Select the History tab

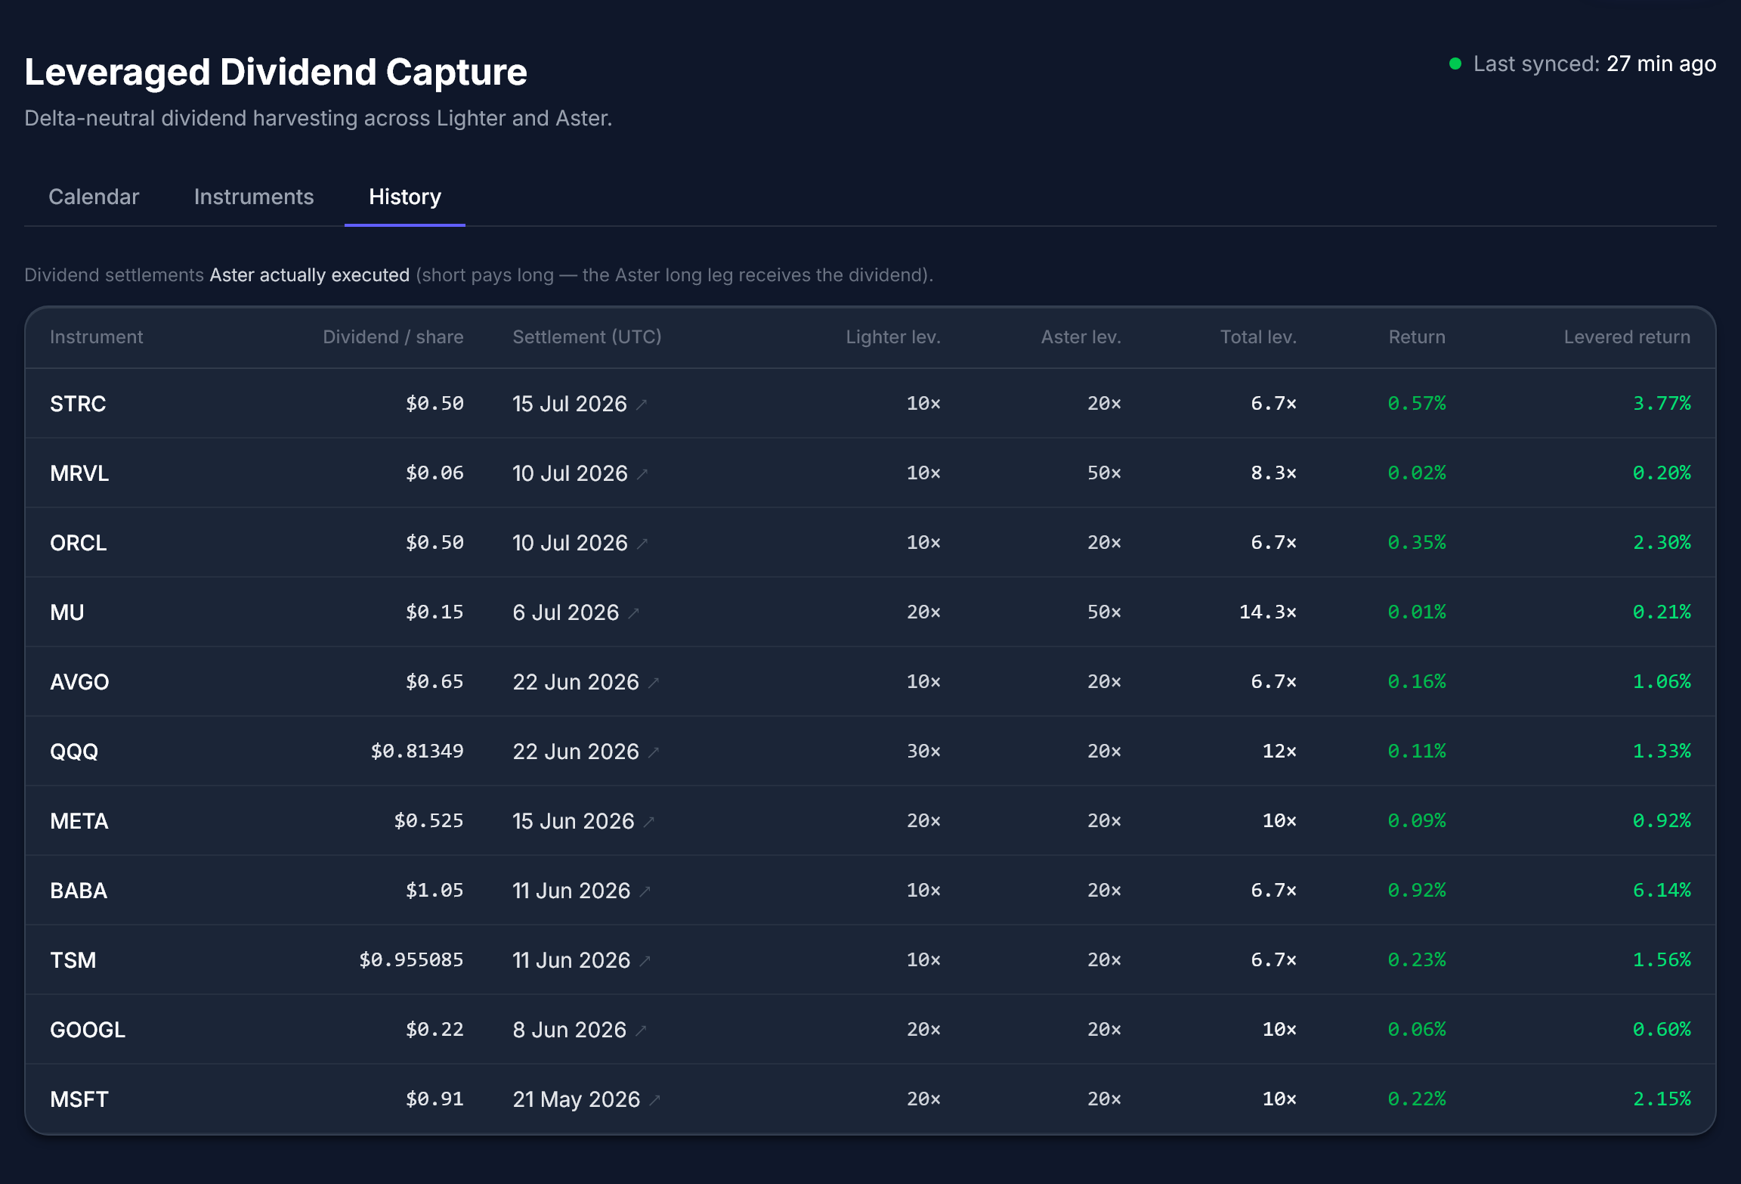405,197
